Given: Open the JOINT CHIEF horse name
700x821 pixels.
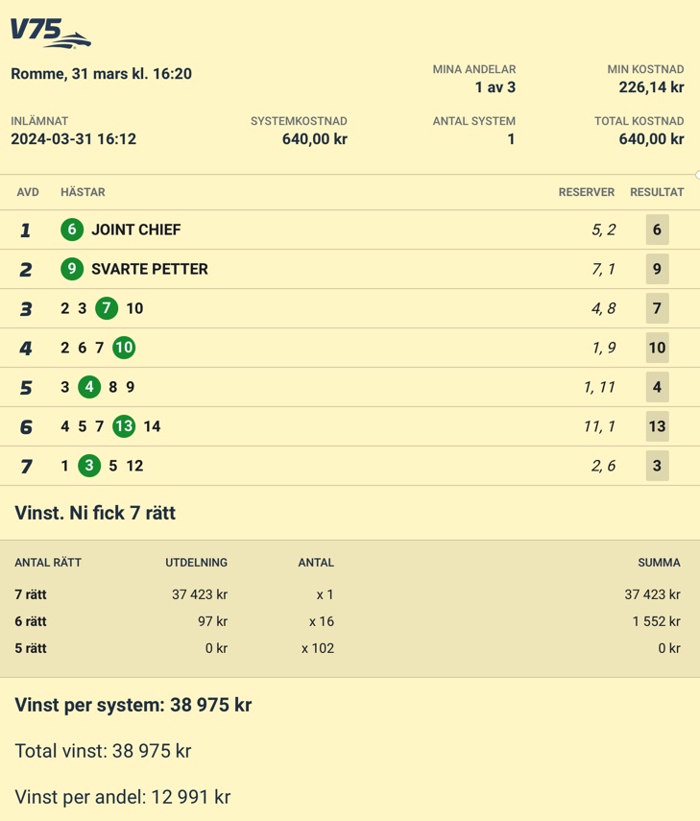Looking at the screenshot, I should (x=136, y=229).
